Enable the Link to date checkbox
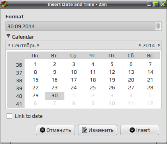The width and height of the screenshot is (167, 144). coord(9,116)
